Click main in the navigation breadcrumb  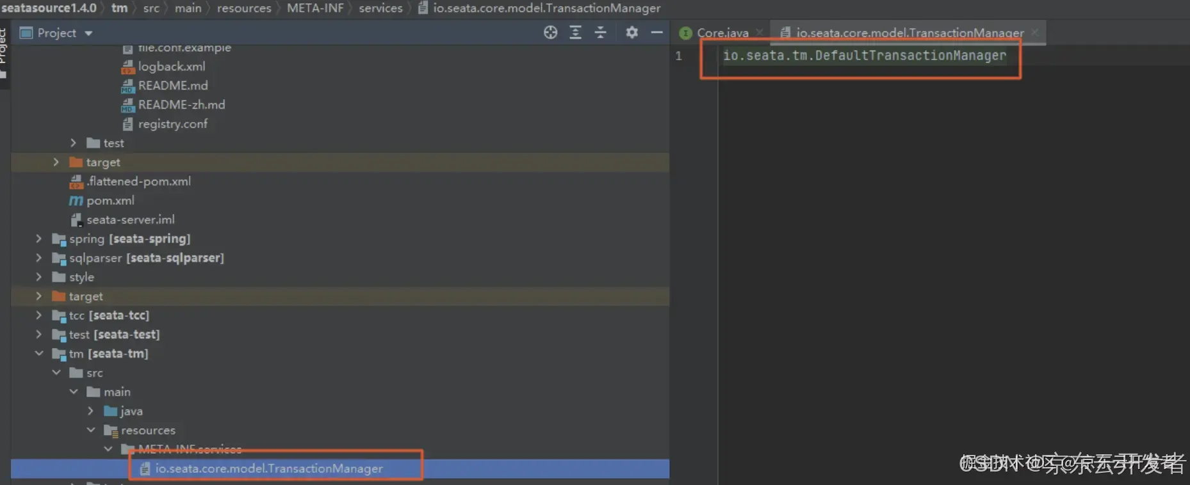188,8
